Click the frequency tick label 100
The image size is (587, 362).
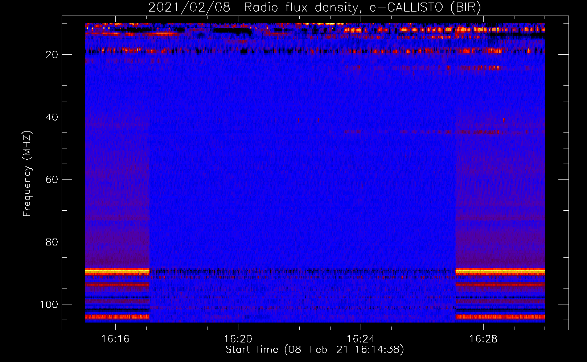(x=49, y=304)
